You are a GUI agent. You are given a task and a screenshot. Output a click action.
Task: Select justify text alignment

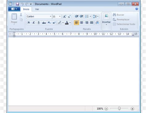pos(92,22)
